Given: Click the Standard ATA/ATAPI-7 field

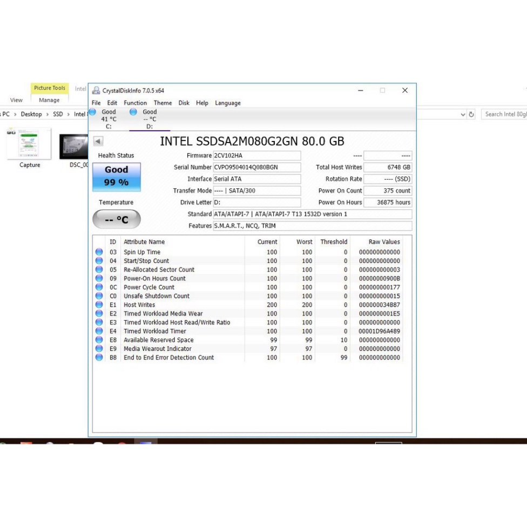Looking at the screenshot, I should pos(313,214).
